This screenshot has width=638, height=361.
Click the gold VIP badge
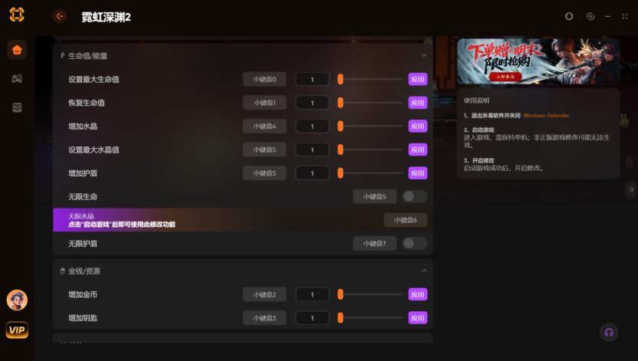17,330
